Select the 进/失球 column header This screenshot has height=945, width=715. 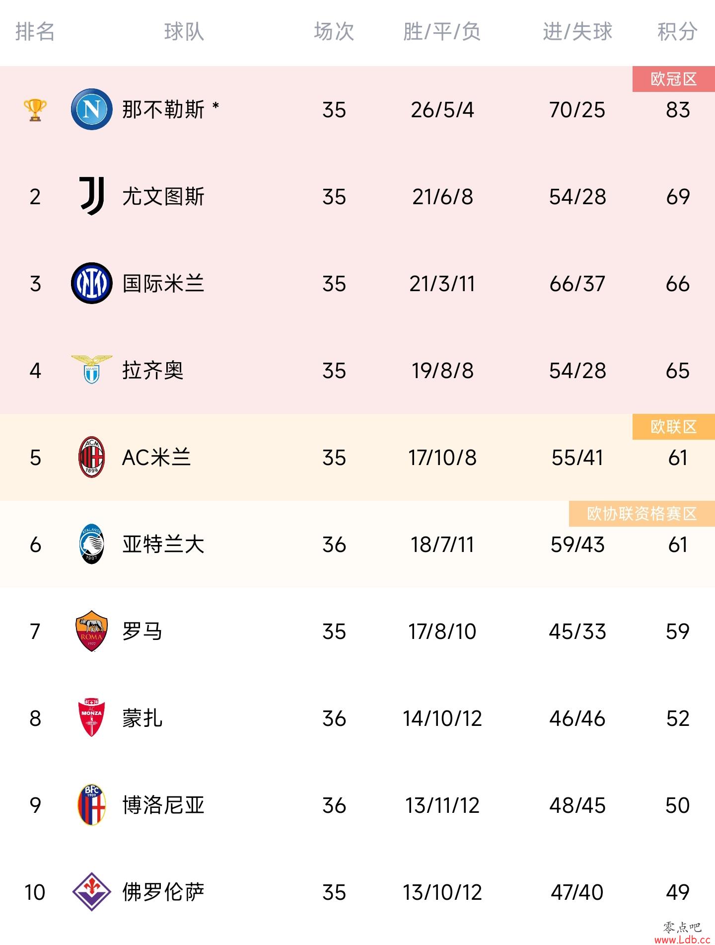pos(577,31)
